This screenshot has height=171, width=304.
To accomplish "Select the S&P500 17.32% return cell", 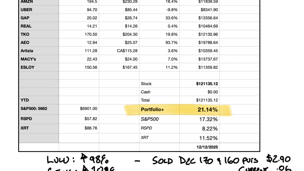I will (199, 119).
